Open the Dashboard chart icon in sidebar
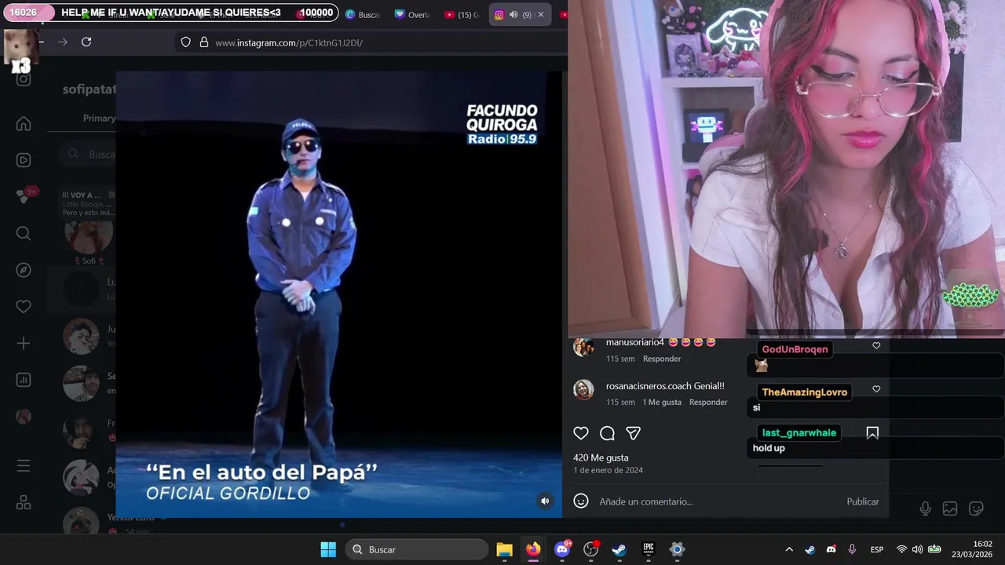This screenshot has width=1005, height=565. tap(24, 380)
